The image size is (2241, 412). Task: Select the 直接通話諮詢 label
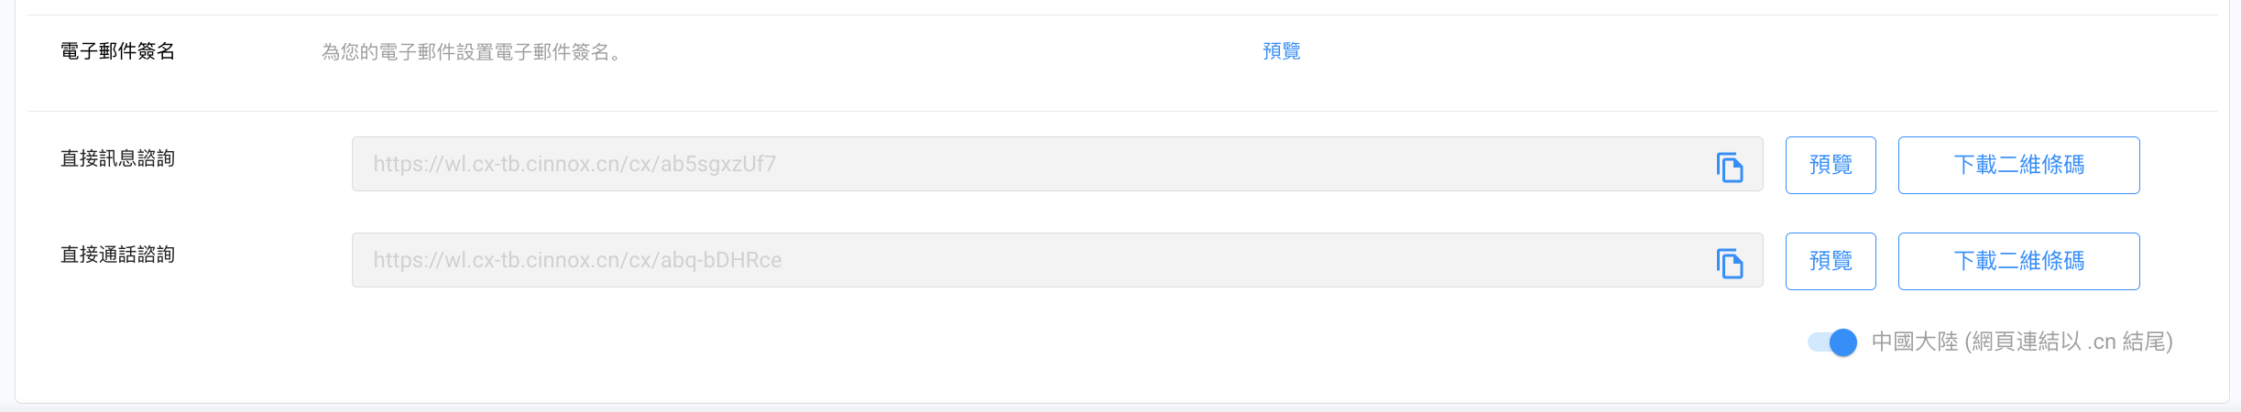(x=117, y=255)
